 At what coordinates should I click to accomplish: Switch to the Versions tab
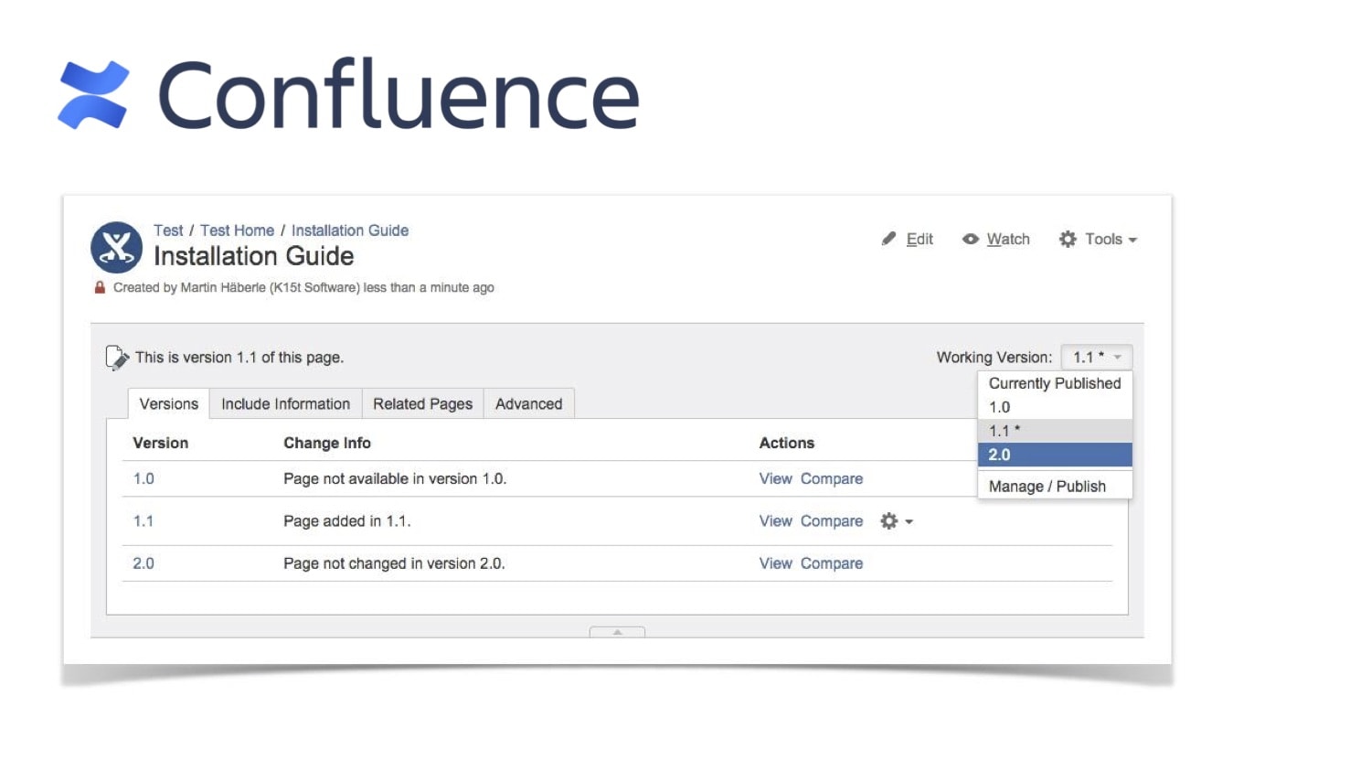[168, 403]
